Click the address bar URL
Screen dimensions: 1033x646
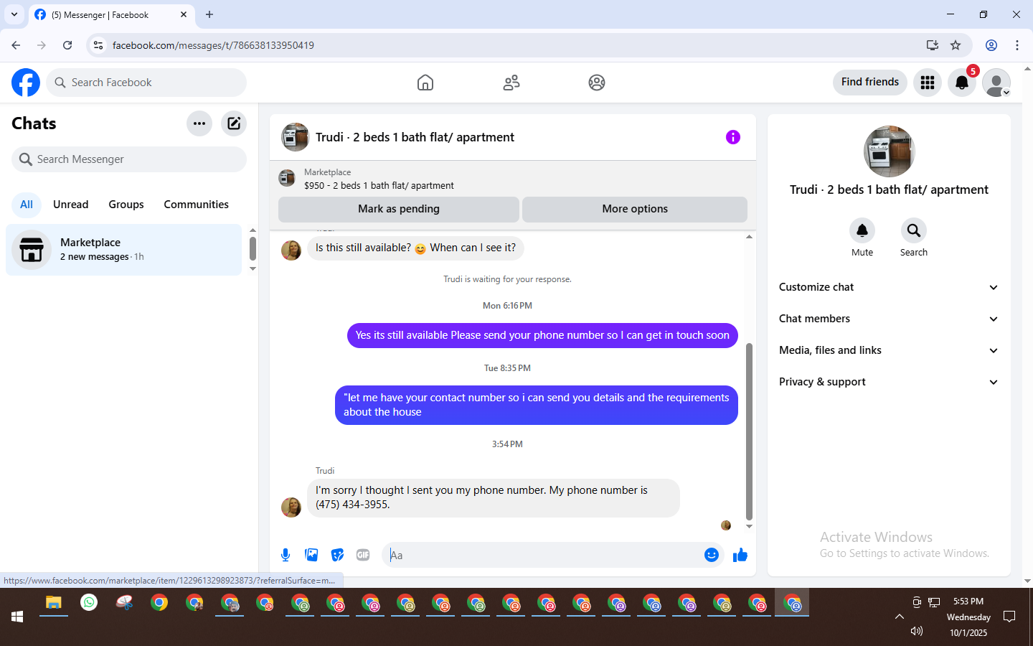[x=213, y=45]
